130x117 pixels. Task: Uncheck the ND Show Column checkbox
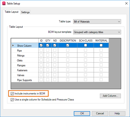pos(55,45)
